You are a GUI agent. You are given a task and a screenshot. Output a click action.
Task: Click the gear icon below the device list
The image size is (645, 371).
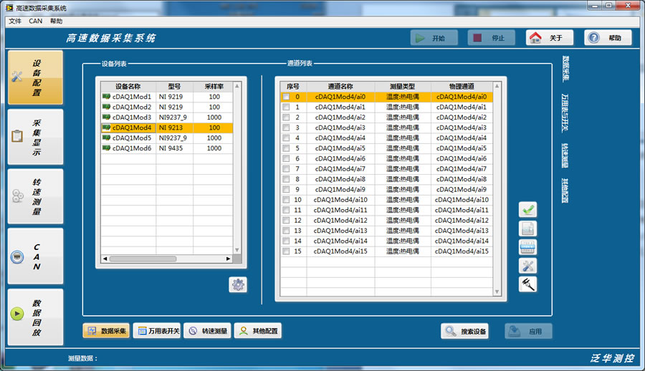(x=238, y=284)
